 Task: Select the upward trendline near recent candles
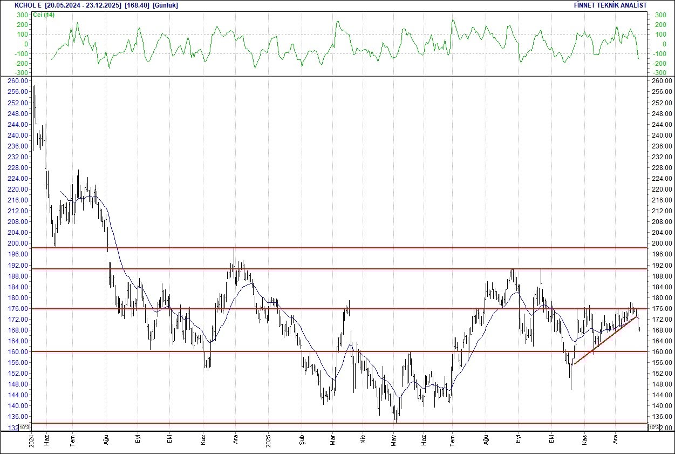604,340
